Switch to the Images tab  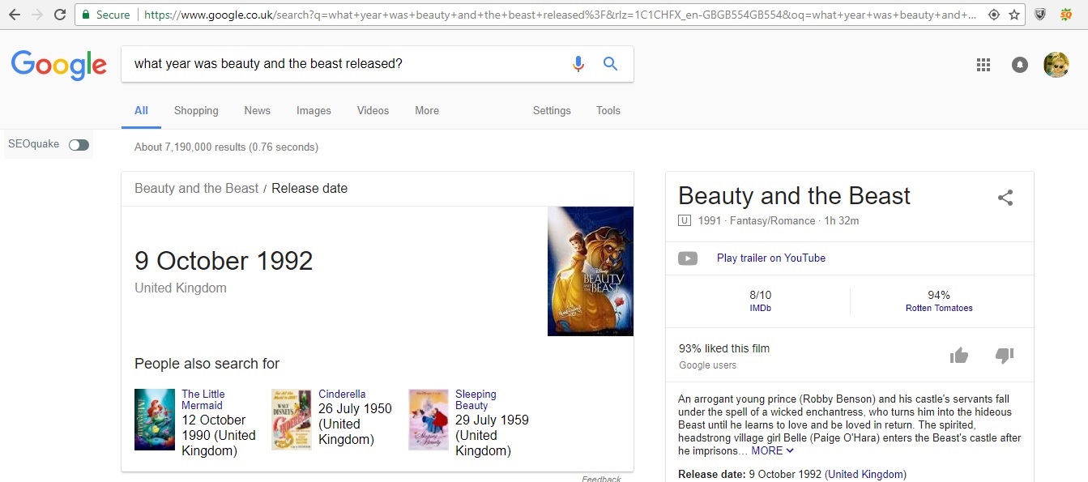click(x=314, y=111)
